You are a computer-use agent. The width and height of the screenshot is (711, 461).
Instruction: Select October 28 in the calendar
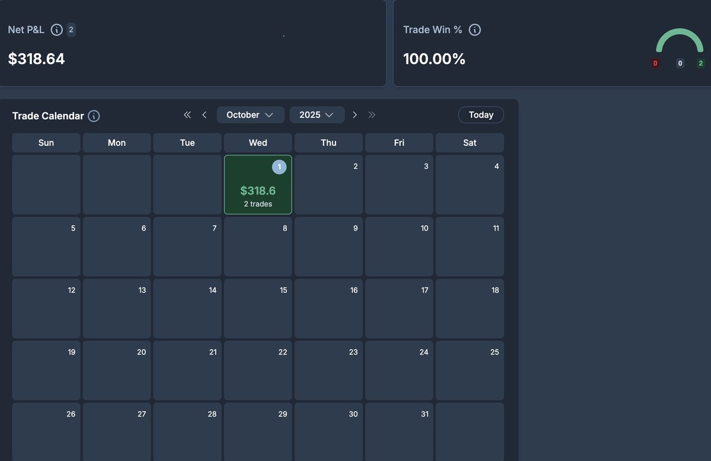point(187,432)
